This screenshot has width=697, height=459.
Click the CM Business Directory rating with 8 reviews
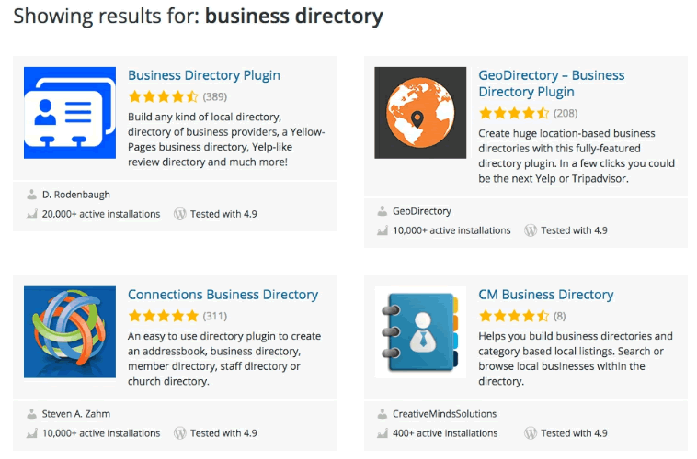click(514, 316)
